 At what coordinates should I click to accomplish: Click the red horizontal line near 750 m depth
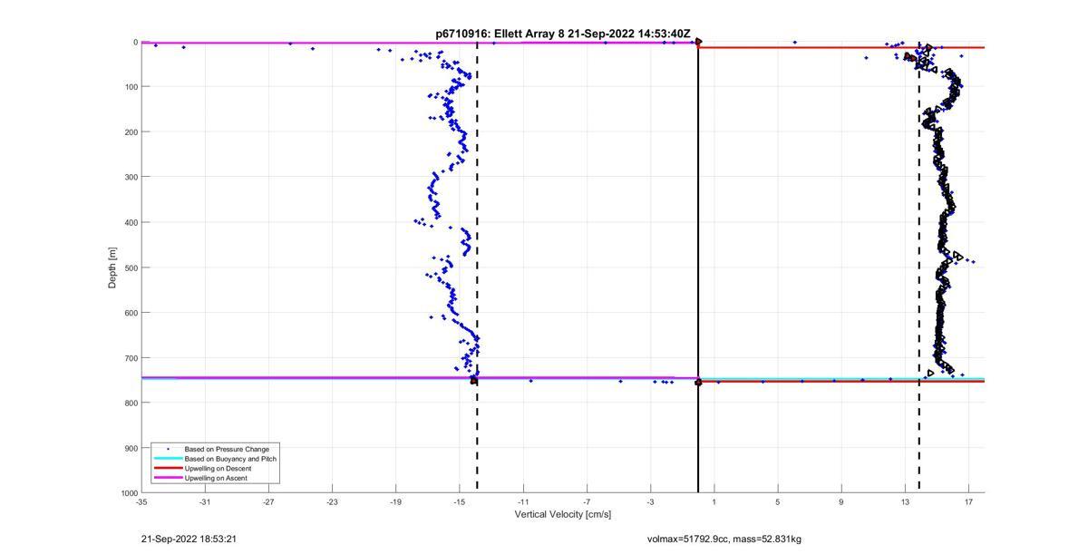point(841,382)
